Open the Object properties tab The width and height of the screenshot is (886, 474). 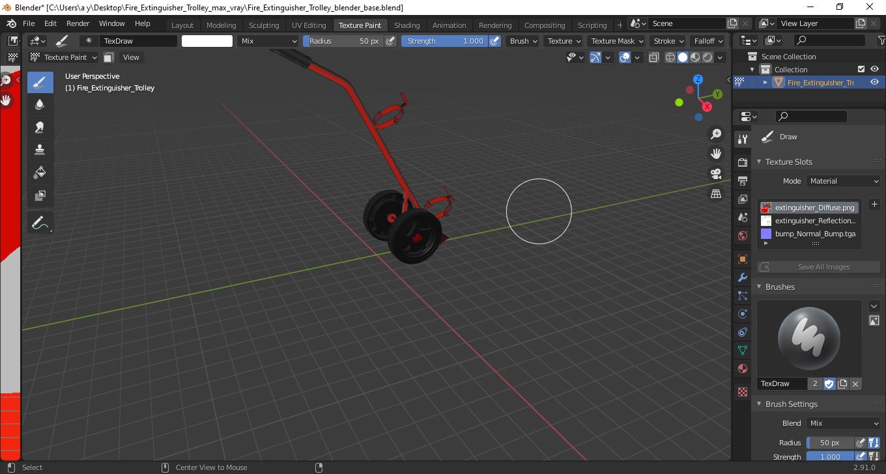pos(742,259)
